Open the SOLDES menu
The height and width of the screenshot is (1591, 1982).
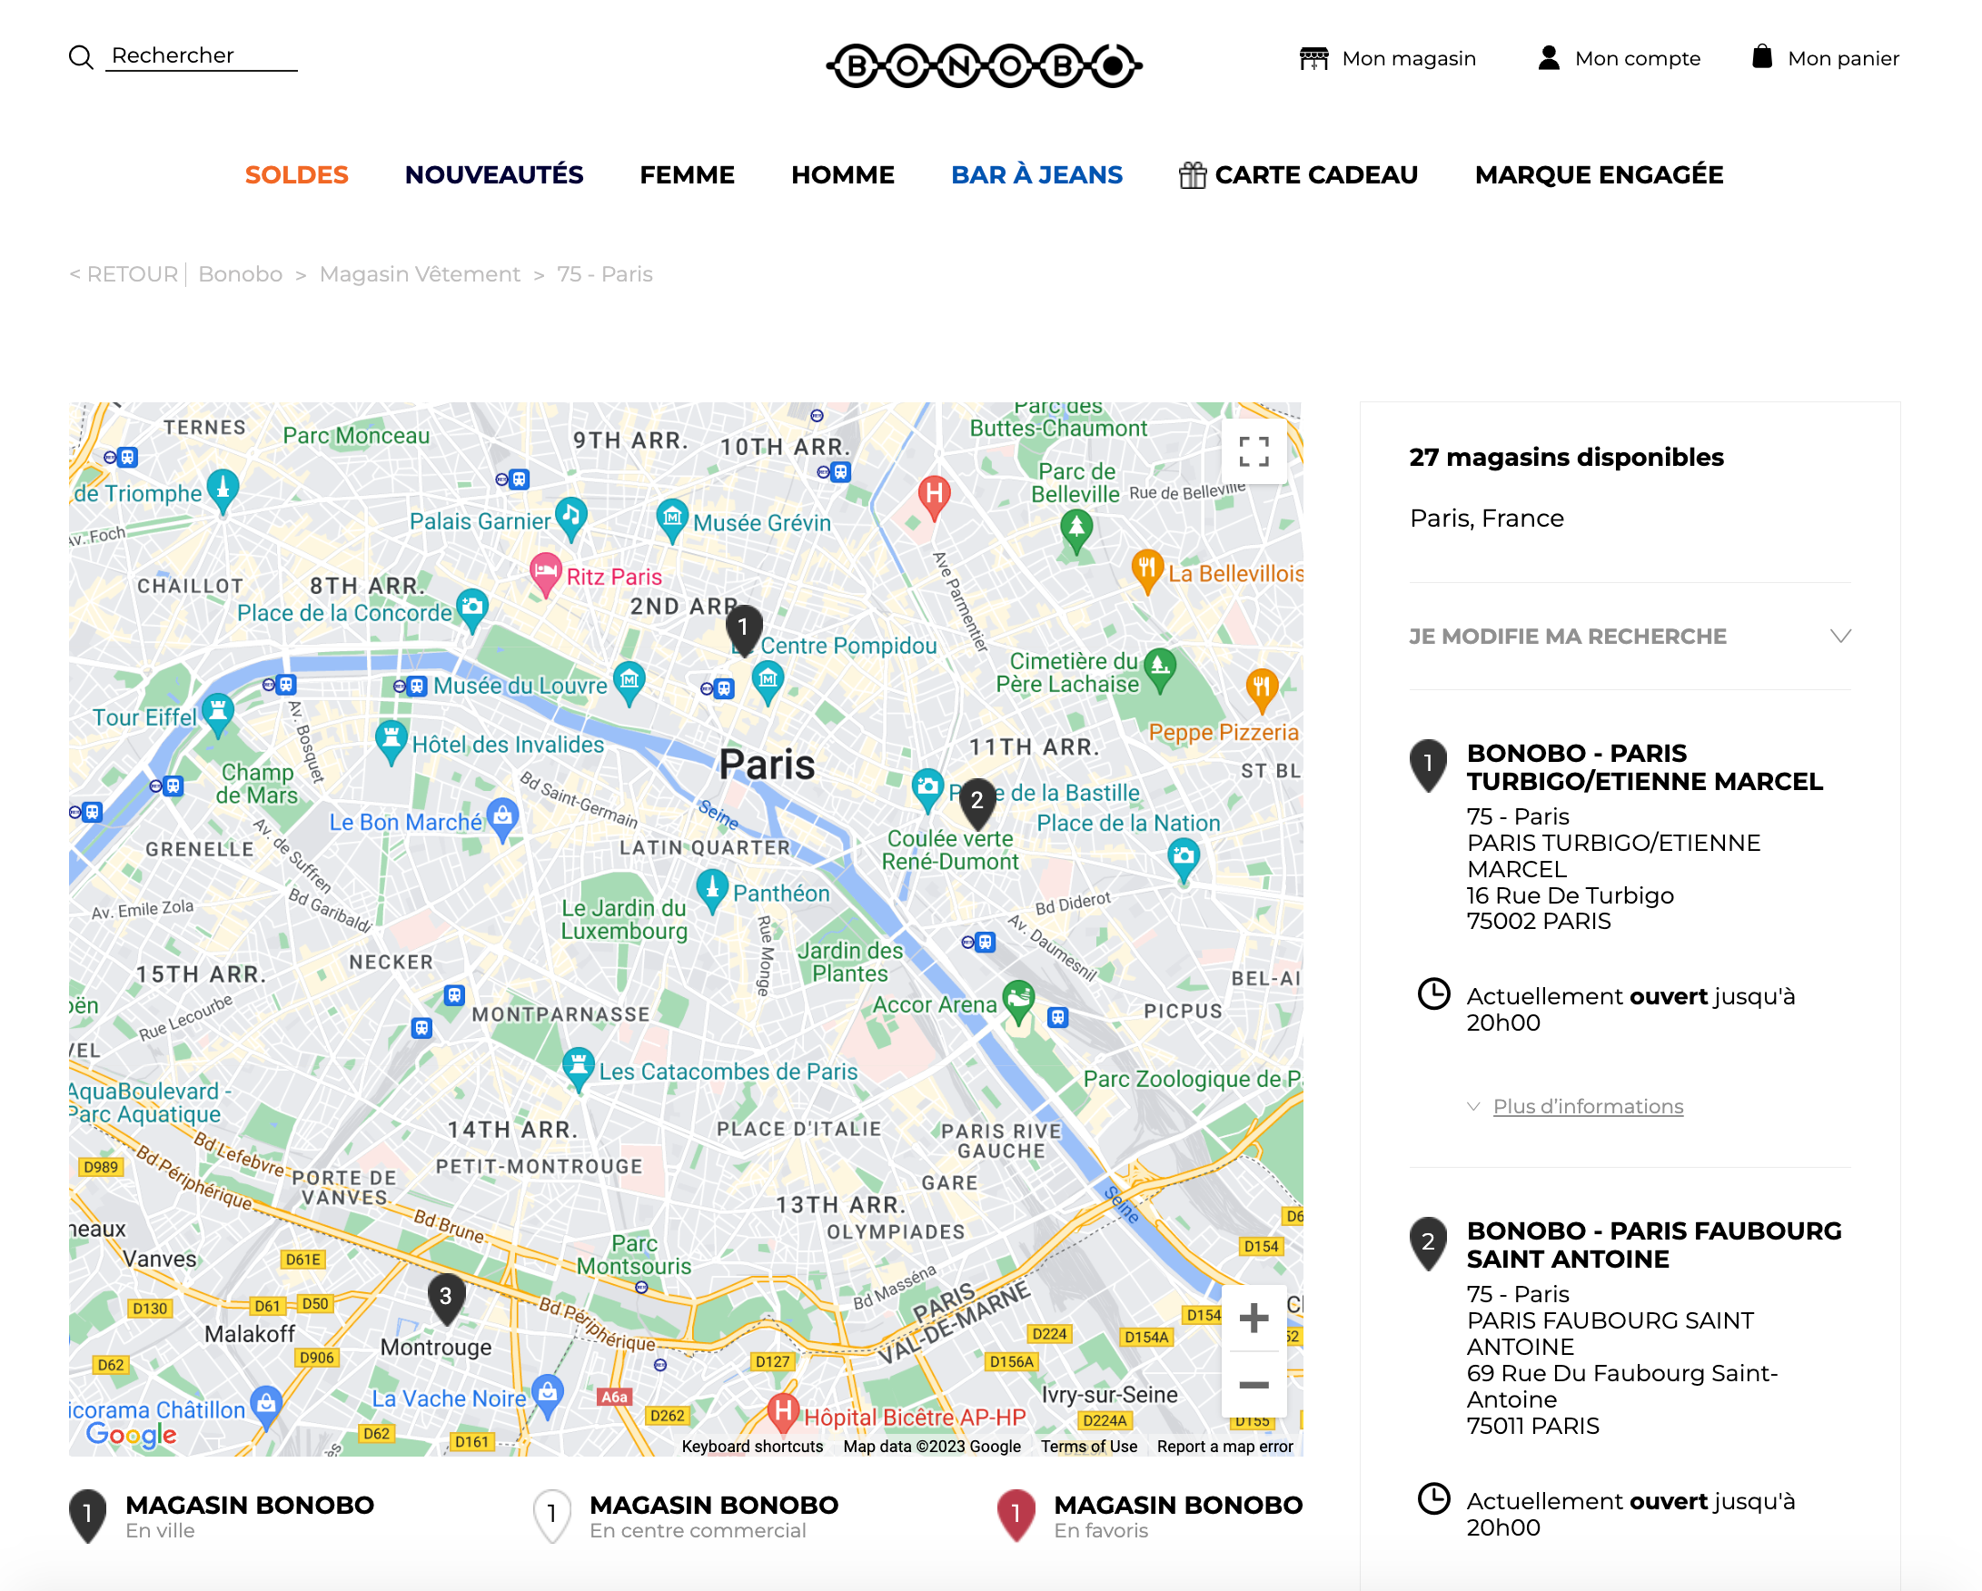(296, 174)
